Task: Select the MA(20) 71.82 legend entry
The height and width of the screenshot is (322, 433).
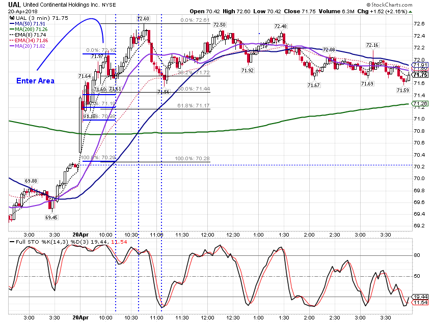Action: click(x=28, y=46)
